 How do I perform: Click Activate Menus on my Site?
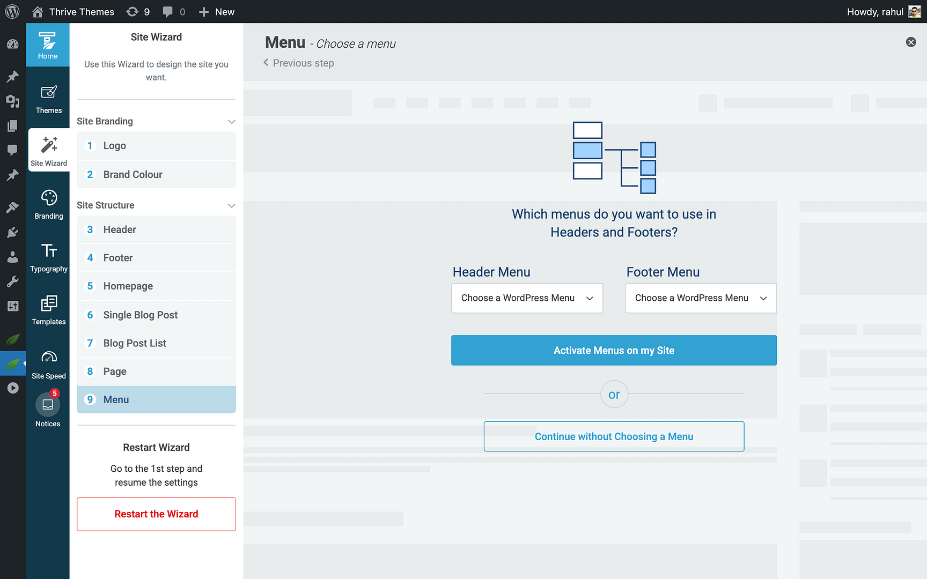pyautogui.click(x=614, y=350)
